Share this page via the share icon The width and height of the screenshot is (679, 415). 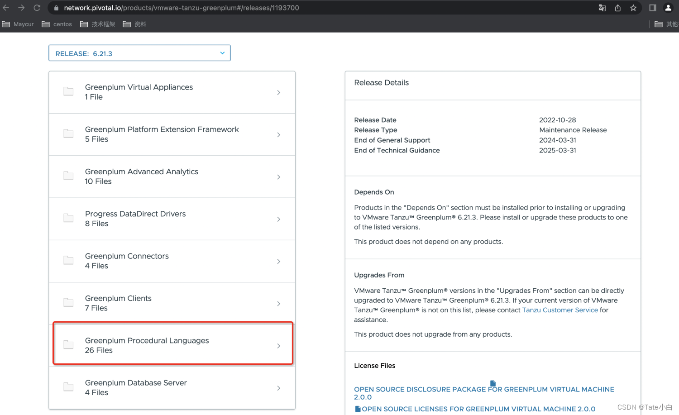pos(617,8)
